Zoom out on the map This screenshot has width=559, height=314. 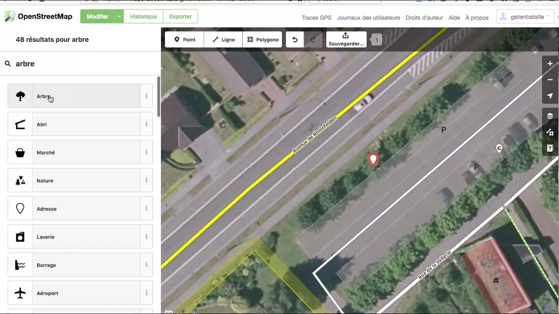[550, 80]
